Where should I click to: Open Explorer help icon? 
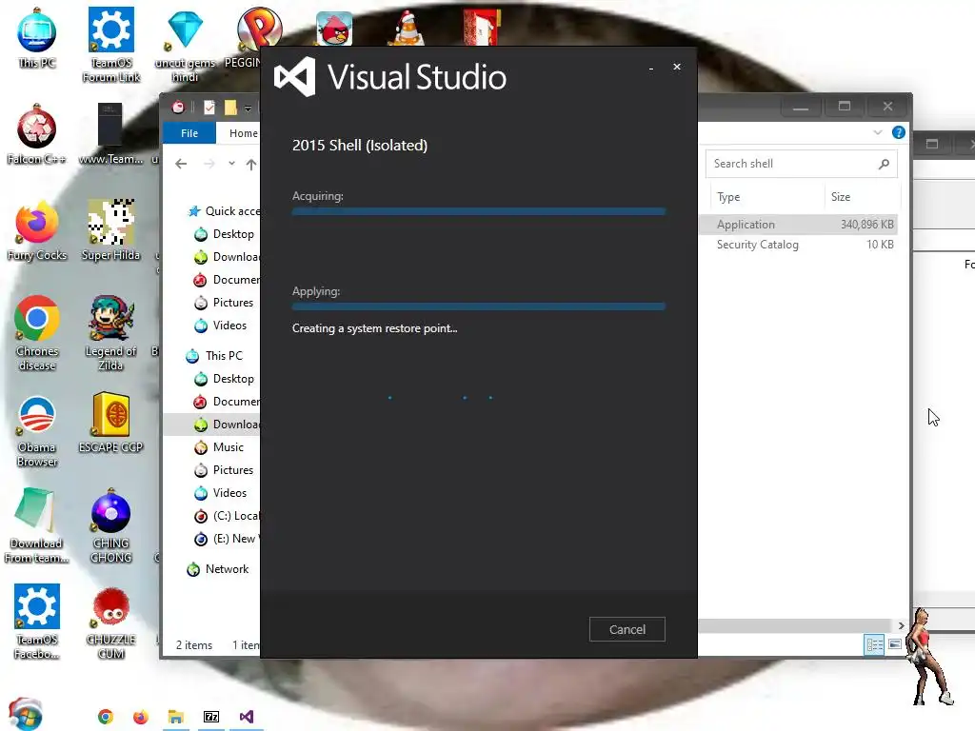point(898,132)
